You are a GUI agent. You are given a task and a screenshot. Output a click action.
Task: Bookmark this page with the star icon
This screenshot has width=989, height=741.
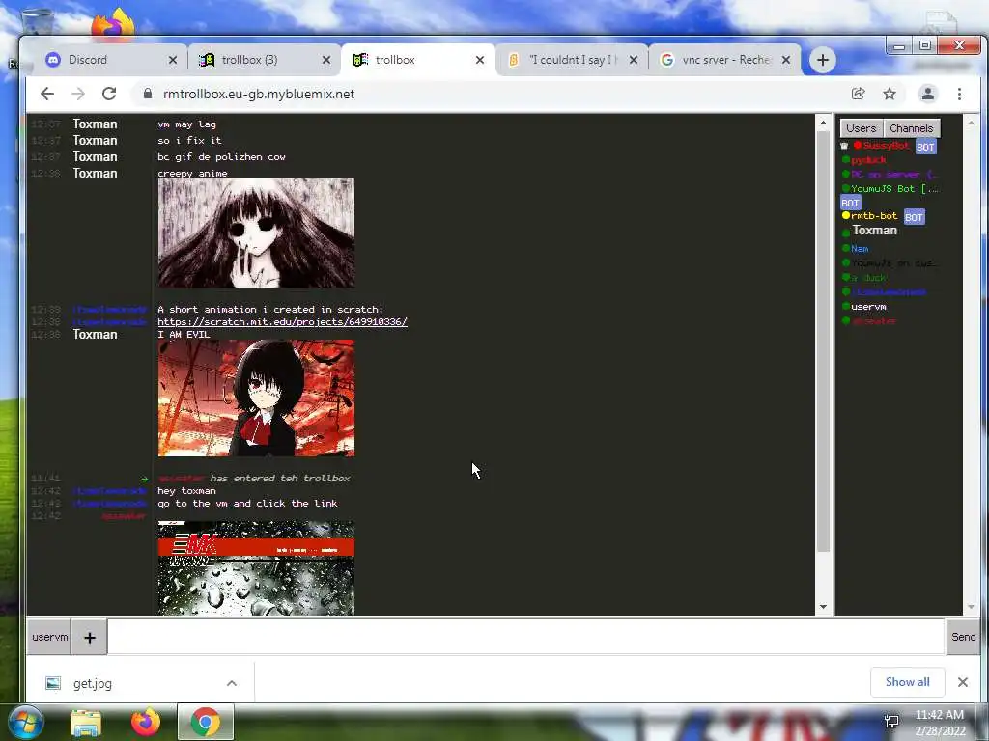click(x=890, y=94)
